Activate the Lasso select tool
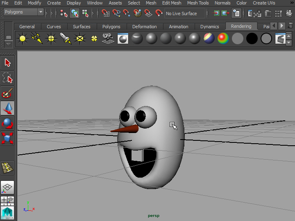This screenshot has width=295, height=221. (8, 78)
